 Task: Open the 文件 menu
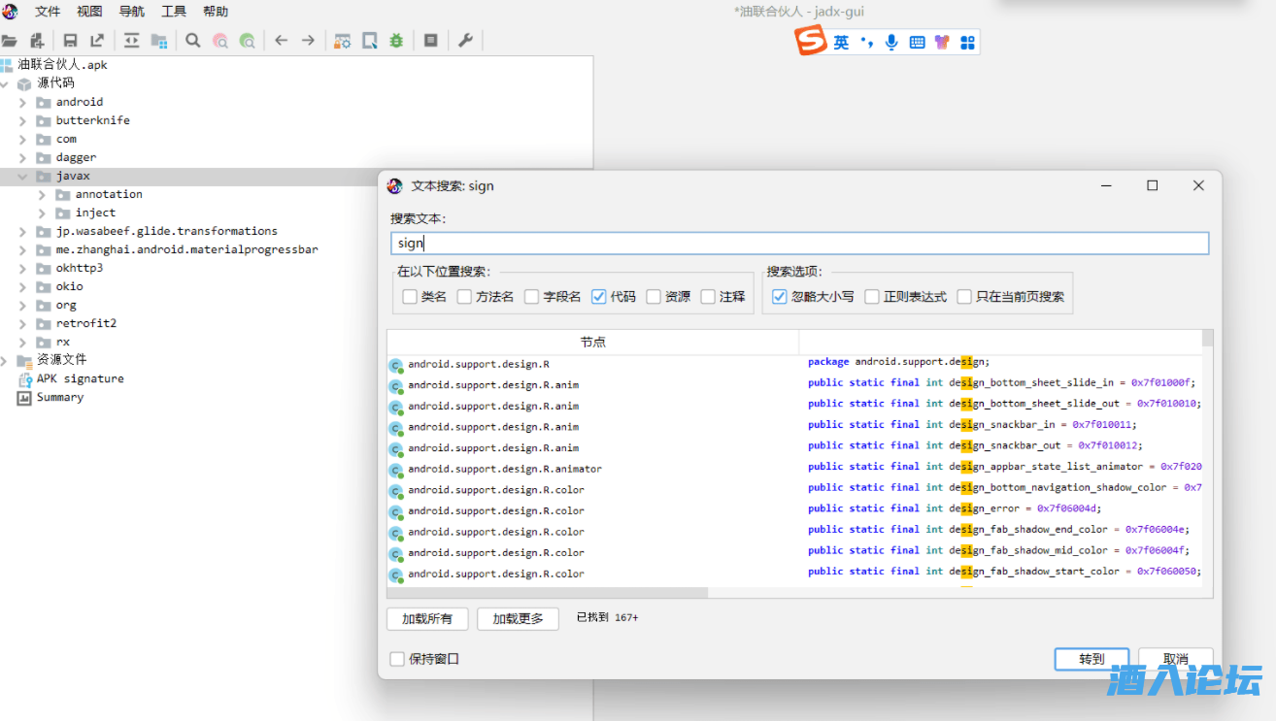tap(48, 12)
